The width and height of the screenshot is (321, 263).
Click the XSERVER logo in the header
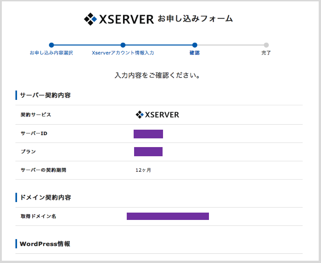pyautogui.click(x=119, y=19)
